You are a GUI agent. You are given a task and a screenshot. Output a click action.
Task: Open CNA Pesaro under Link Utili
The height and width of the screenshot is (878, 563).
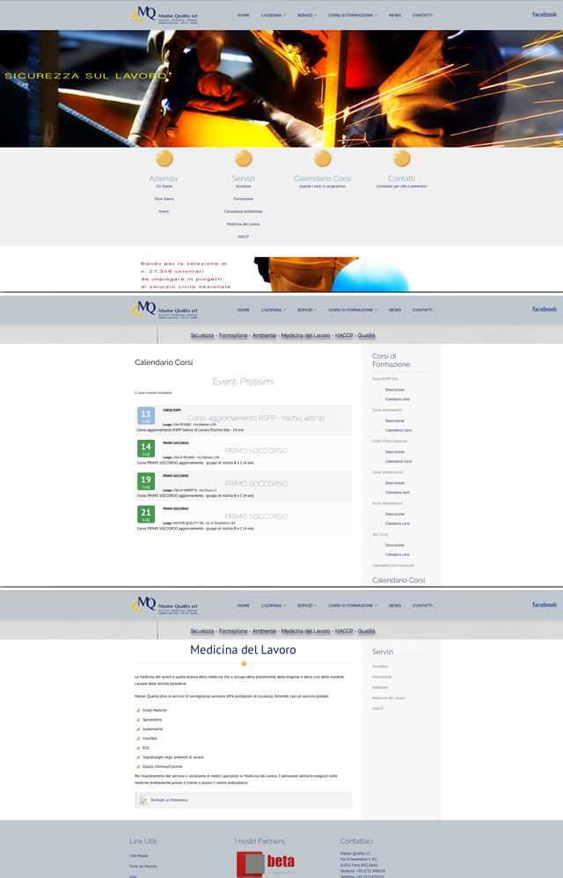tap(139, 856)
